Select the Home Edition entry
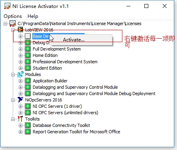Image resolution: width=177 pixels, height=150 pixels. 45,55
